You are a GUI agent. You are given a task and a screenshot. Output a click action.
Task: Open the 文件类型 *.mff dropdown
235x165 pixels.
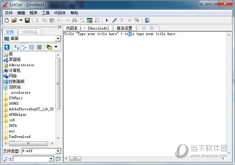(58, 151)
